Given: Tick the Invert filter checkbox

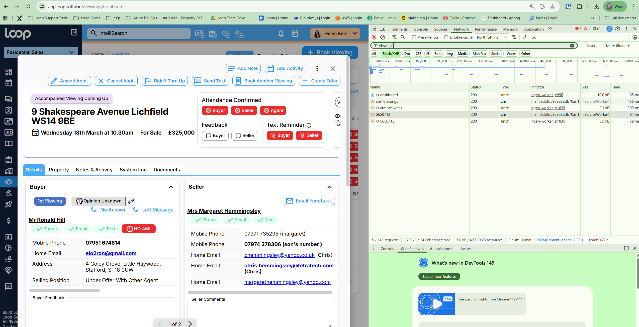Looking at the screenshot, I should tap(584, 46).
